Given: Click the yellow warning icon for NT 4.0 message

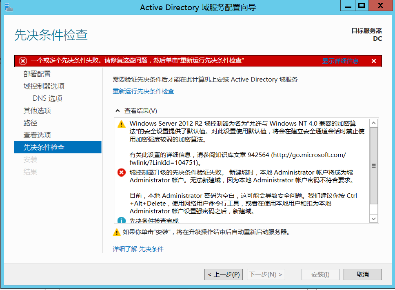Looking at the screenshot, I should 121,124.
